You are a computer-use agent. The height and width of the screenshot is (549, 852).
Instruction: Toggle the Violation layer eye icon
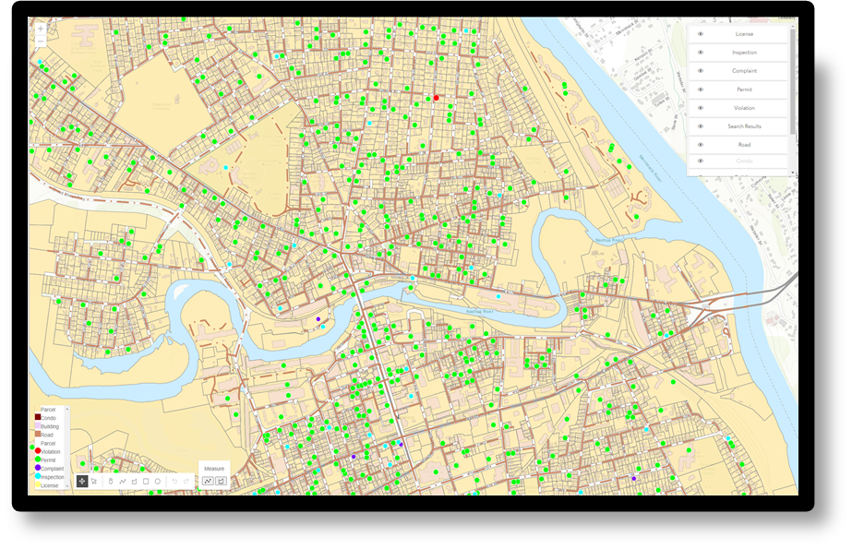(x=701, y=108)
